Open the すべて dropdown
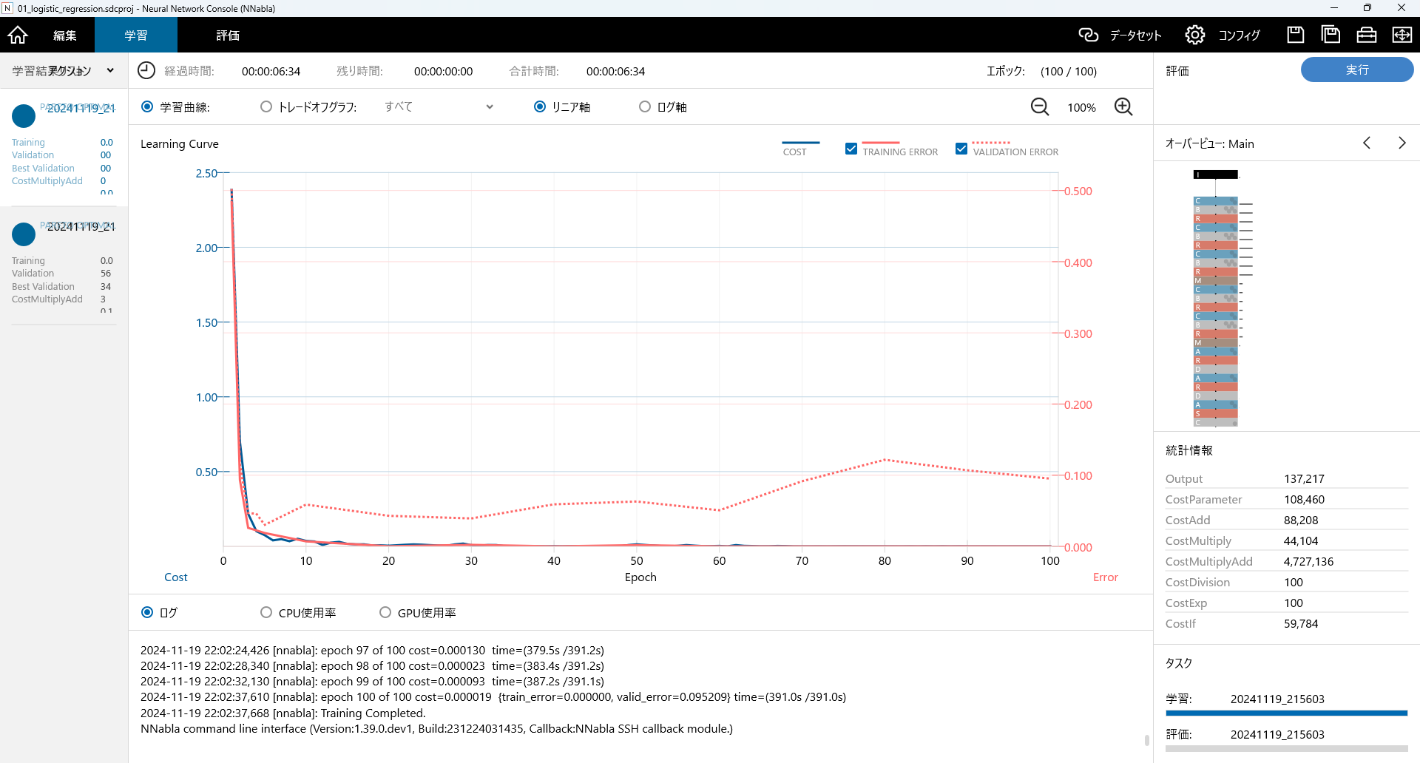The width and height of the screenshot is (1420, 763). coord(439,107)
